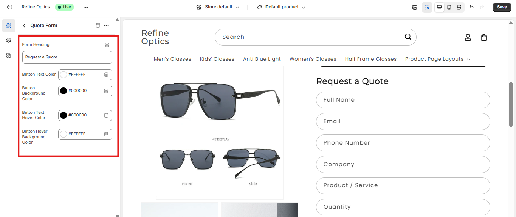
Task: Click the Button Background Color black swatch
Action: (x=64, y=91)
